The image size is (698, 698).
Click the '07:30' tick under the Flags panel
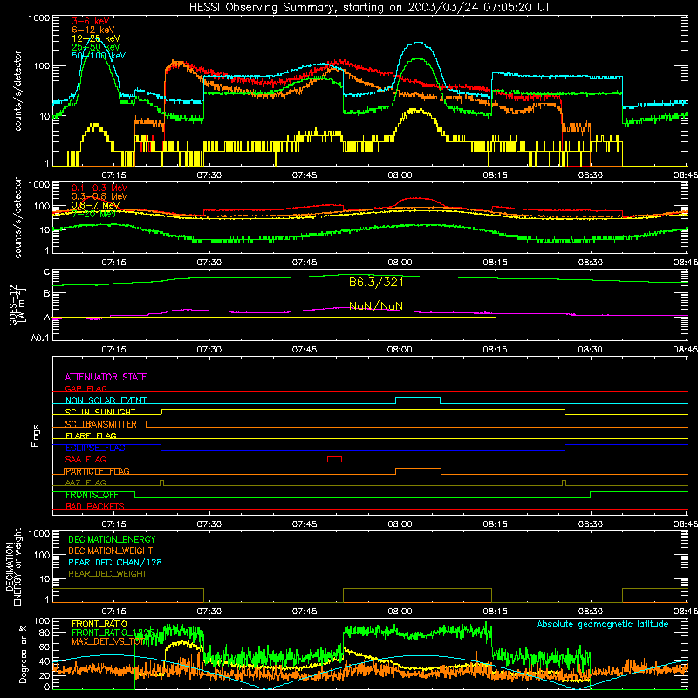[209, 524]
